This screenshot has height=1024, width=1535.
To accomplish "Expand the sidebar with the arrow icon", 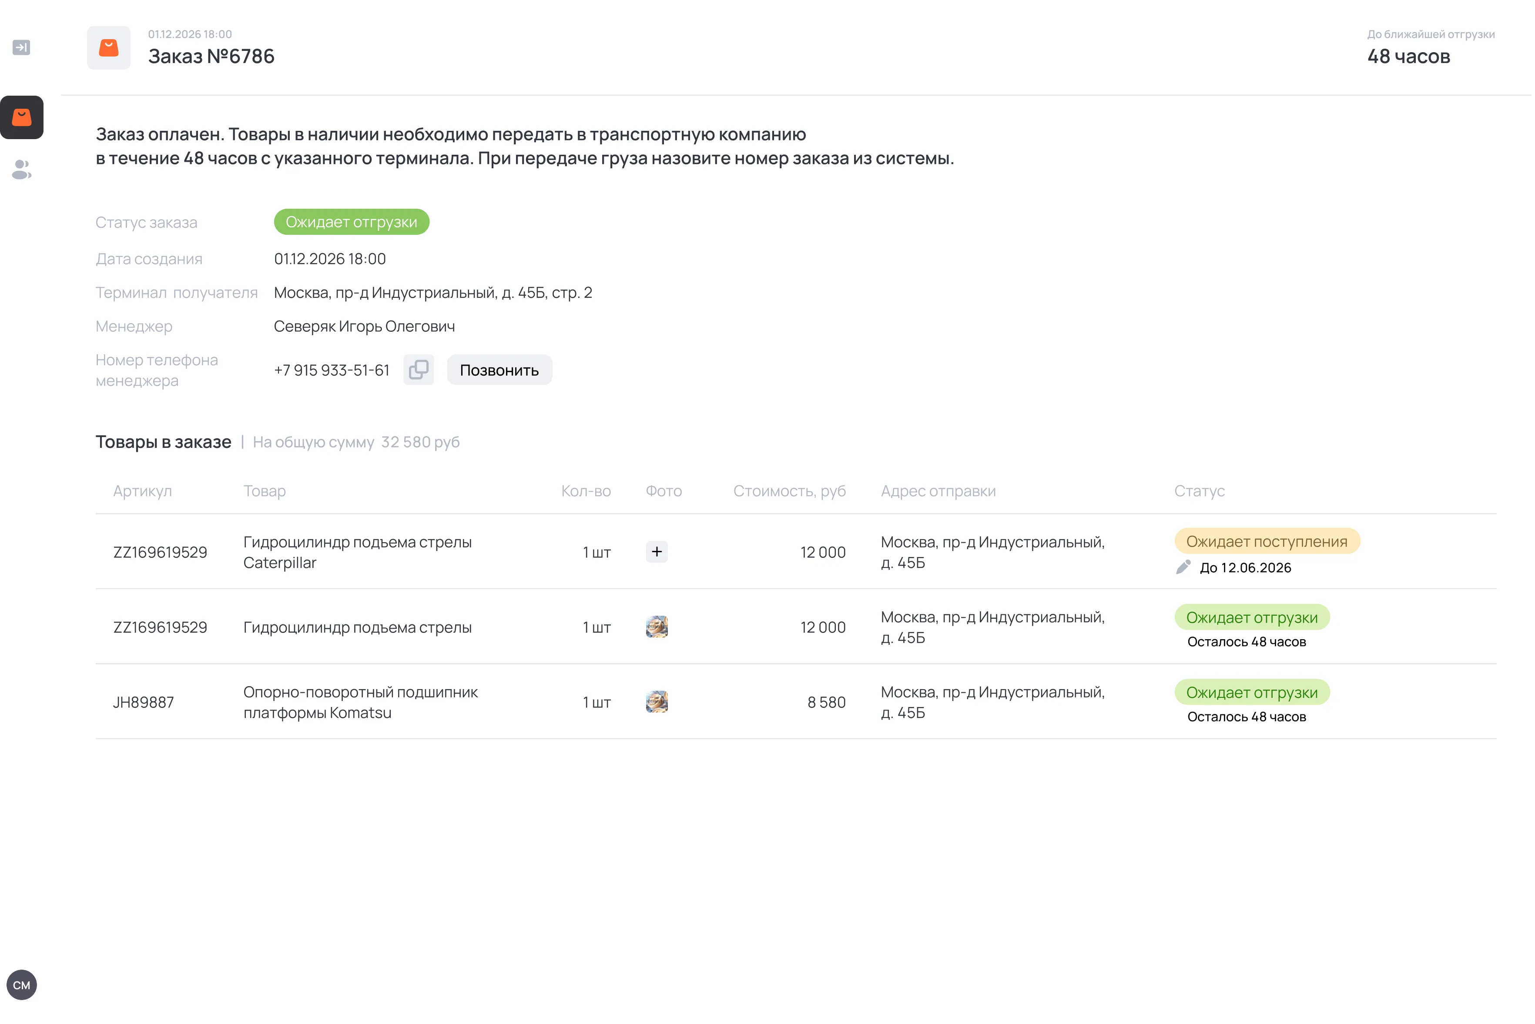I will [22, 48].
